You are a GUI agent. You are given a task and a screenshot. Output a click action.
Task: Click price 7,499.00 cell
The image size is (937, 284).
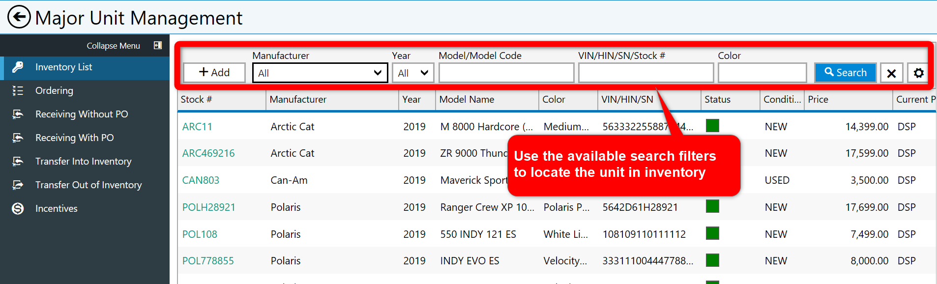pyautogui.click(x=869, y=234)
